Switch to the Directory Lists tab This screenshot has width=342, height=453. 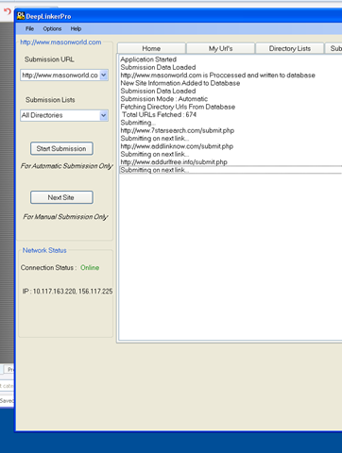pos(290,48)
